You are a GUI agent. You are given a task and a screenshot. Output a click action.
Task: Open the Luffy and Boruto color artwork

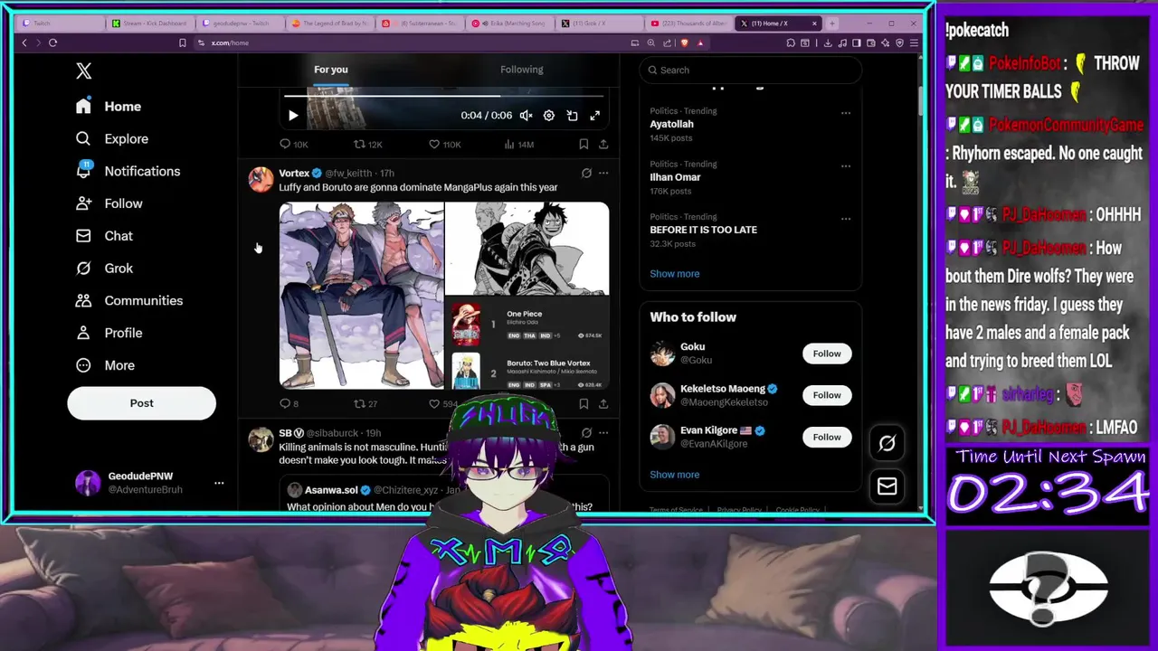[x=361, y=296]
